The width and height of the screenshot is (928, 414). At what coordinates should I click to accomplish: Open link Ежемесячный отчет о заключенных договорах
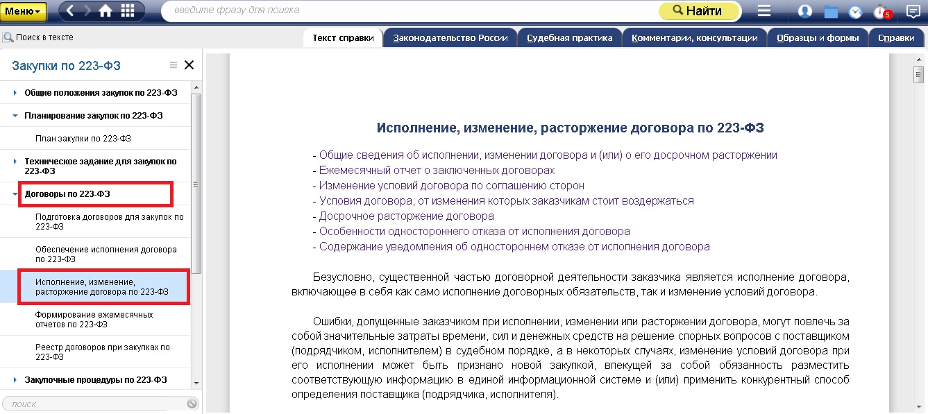pyautogui.click(x=437, y=171)
